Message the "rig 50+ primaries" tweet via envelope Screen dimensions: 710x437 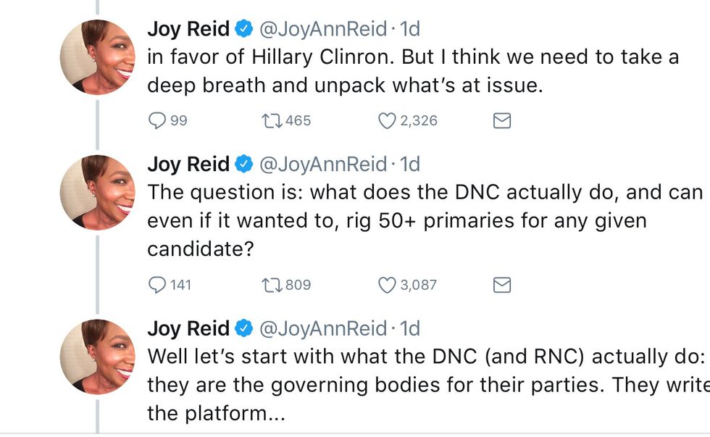(x=501, y=285)
